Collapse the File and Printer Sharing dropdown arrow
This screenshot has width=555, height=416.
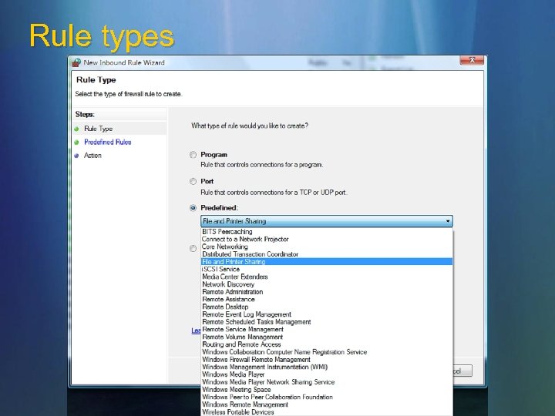(x=448, y=221)
